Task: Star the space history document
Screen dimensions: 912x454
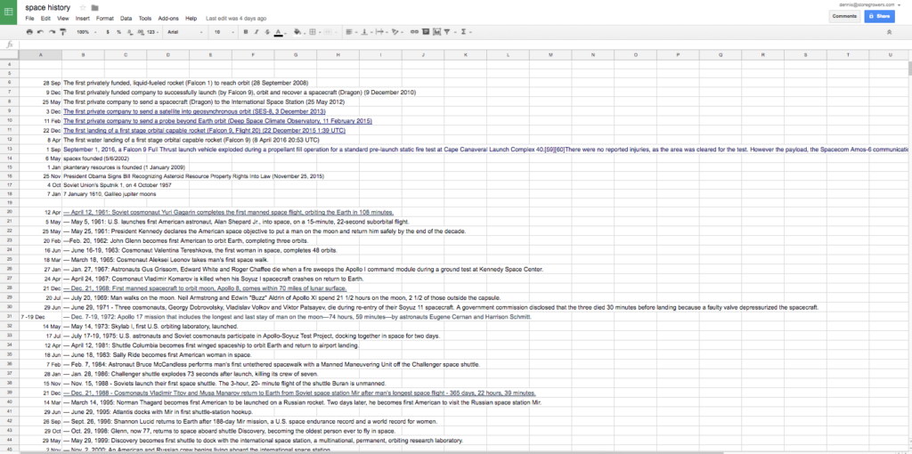Action: [83, 7]
